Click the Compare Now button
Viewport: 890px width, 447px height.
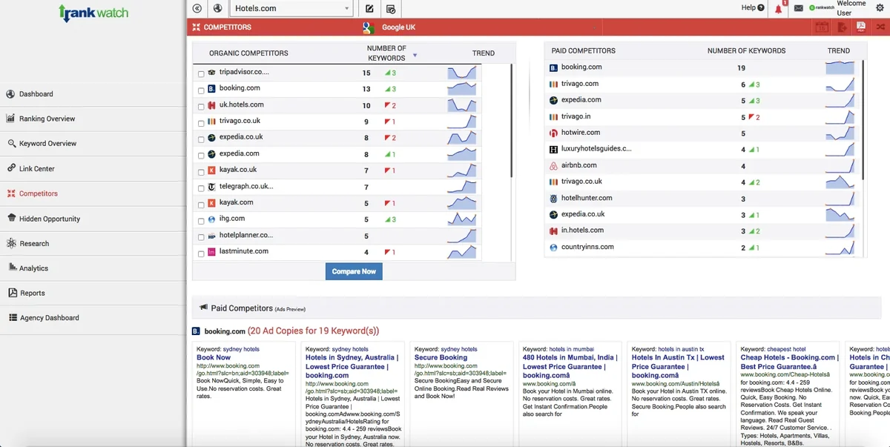click(x=354, y=271)
